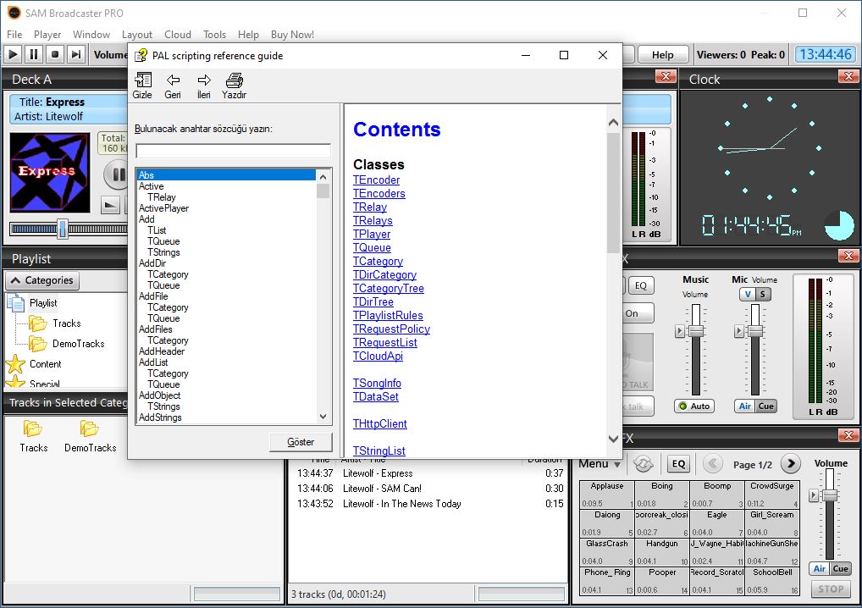Click the Göster button
Image resolution: width=862 pixels, height=608 pixels.
click(301, 442)
